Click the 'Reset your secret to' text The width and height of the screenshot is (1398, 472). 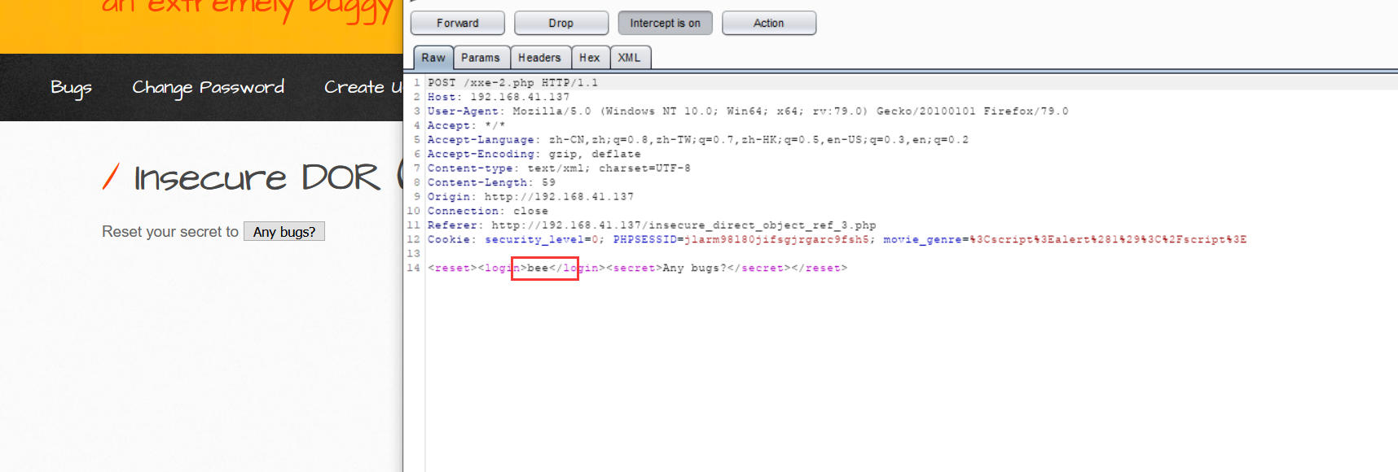pos(170,232)
